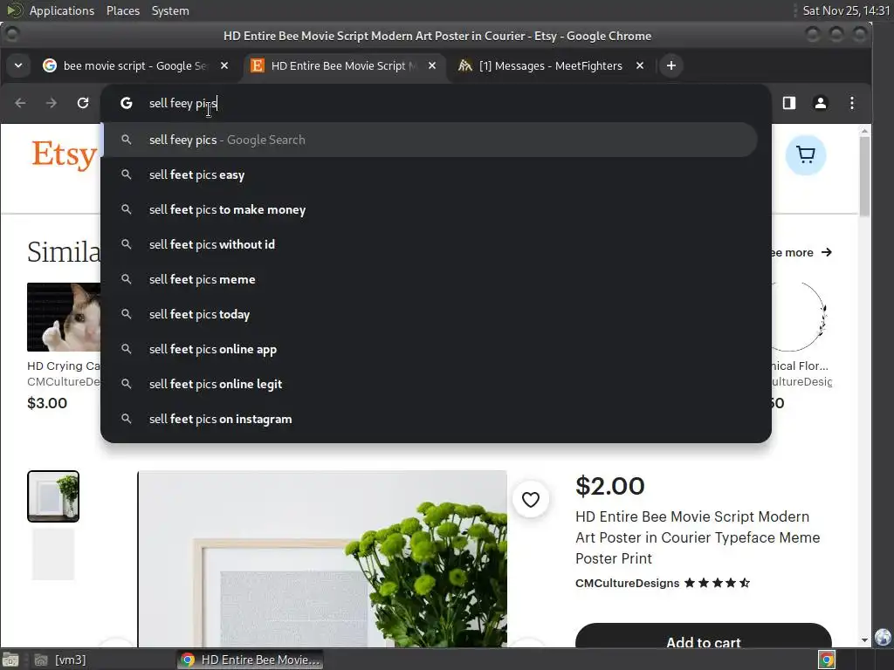Select 'sell feet pics today' suggestion
This screenshot has width=894, height=670.
pyautogui.click(x=430, y=314)
